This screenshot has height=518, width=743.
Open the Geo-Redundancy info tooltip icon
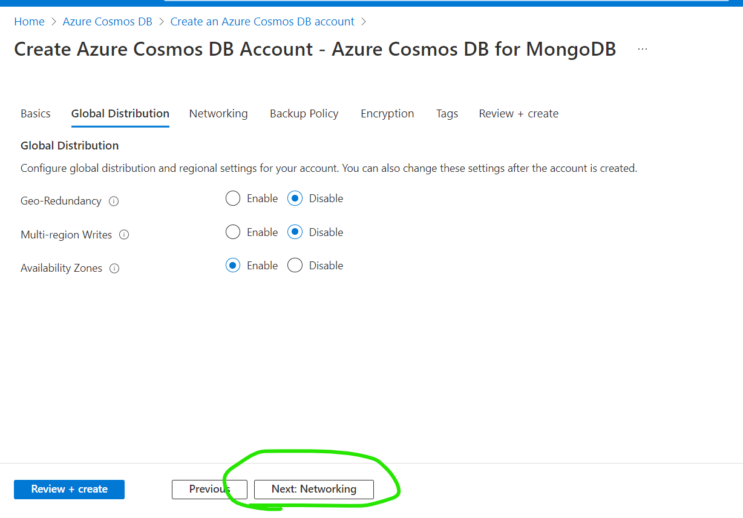click(x=114, y=201)
